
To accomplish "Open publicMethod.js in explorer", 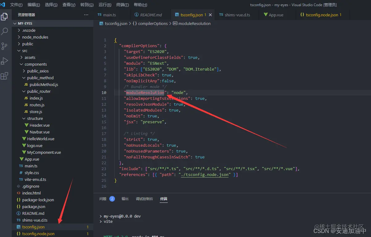I will [53, 84].
